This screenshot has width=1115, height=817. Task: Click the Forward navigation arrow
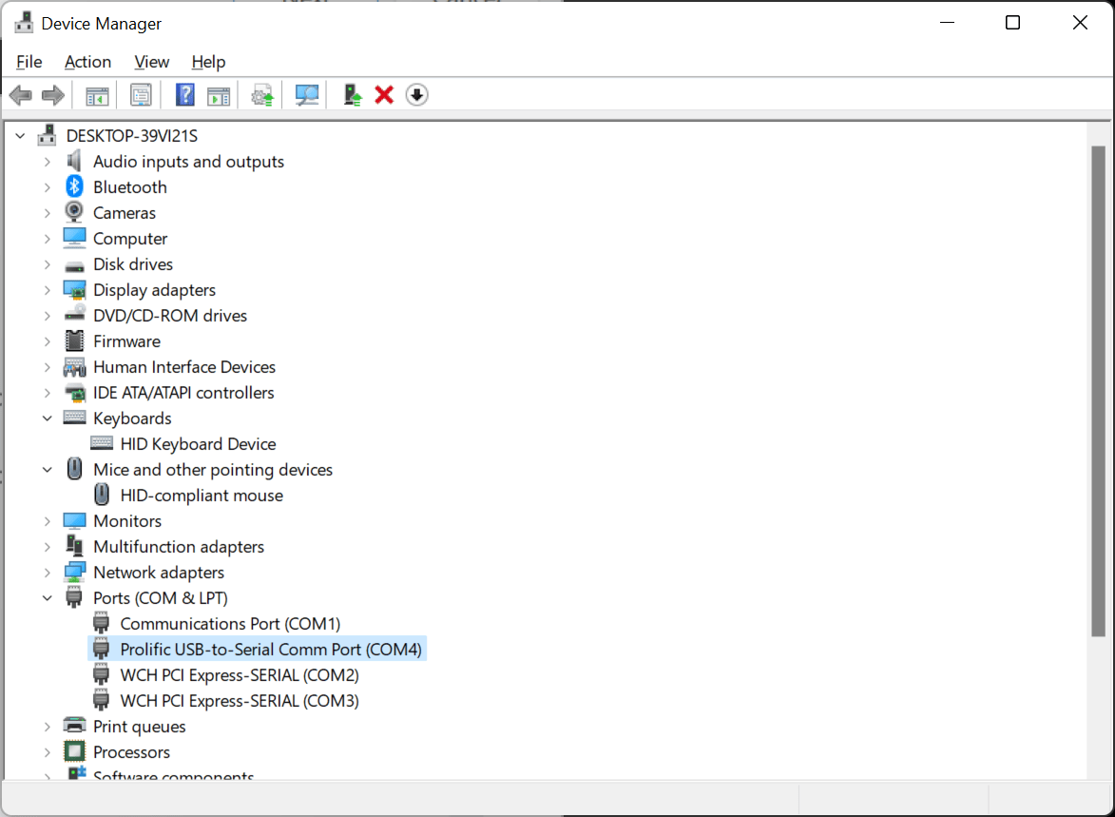pyautogui.click(x=52, y=94)
